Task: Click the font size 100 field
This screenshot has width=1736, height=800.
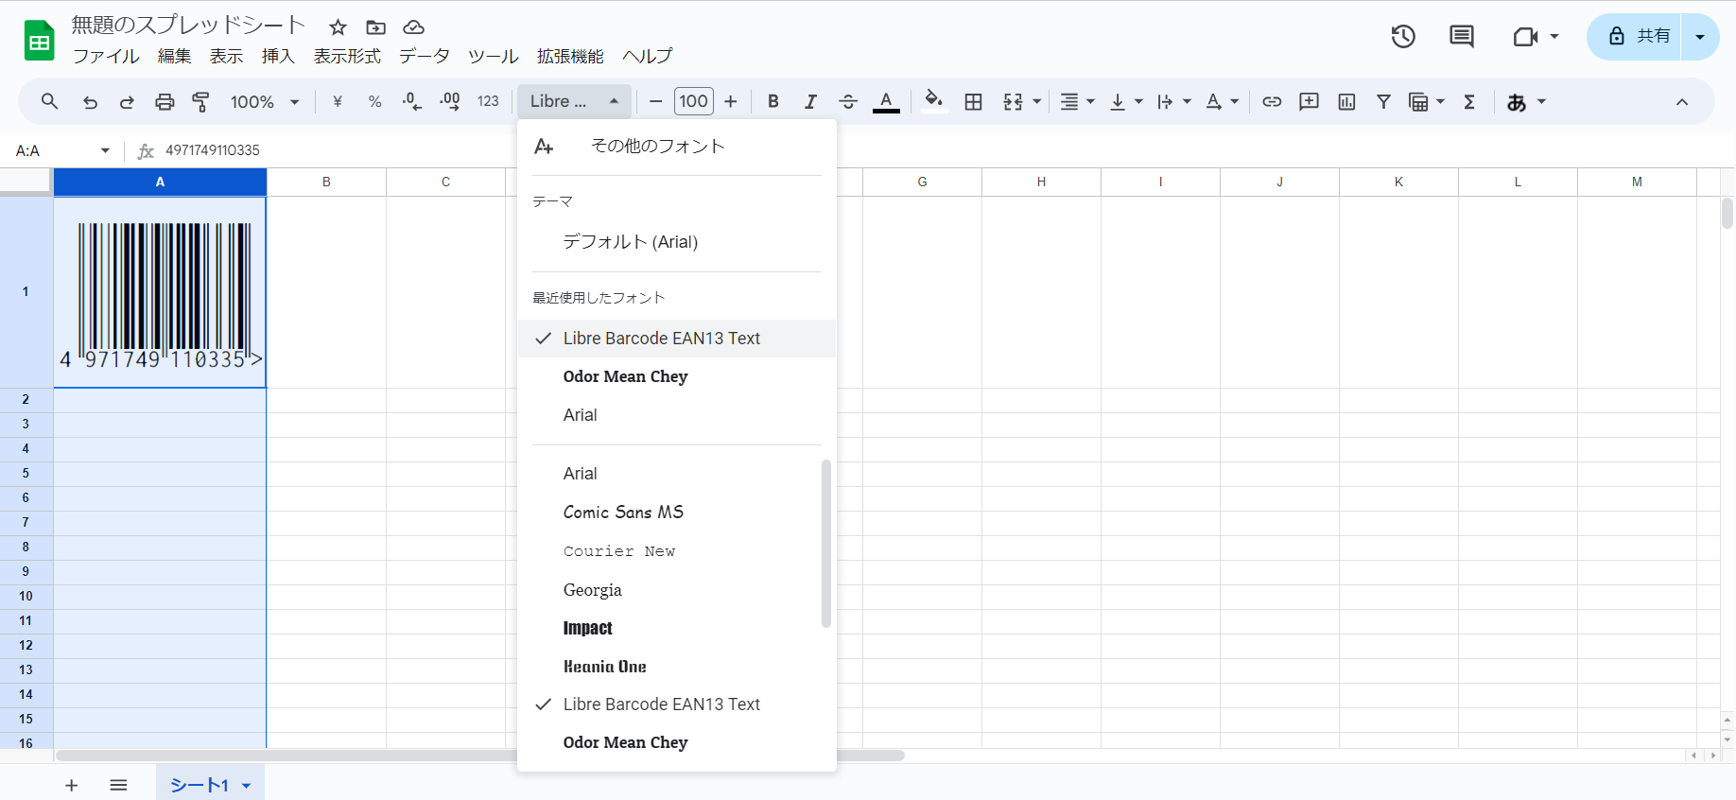Action: point(693,101)
